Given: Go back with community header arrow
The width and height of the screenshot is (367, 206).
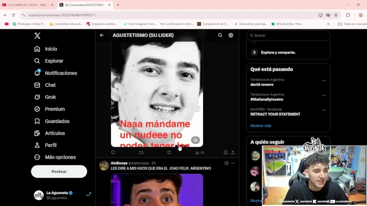Looking at the screenshot, I should pyautogui.click(x=102, y=35).
